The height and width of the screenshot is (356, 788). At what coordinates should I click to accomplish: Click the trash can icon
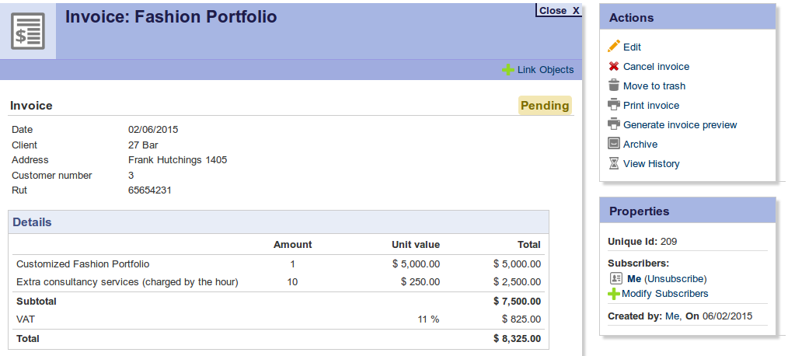click(613, 86)
